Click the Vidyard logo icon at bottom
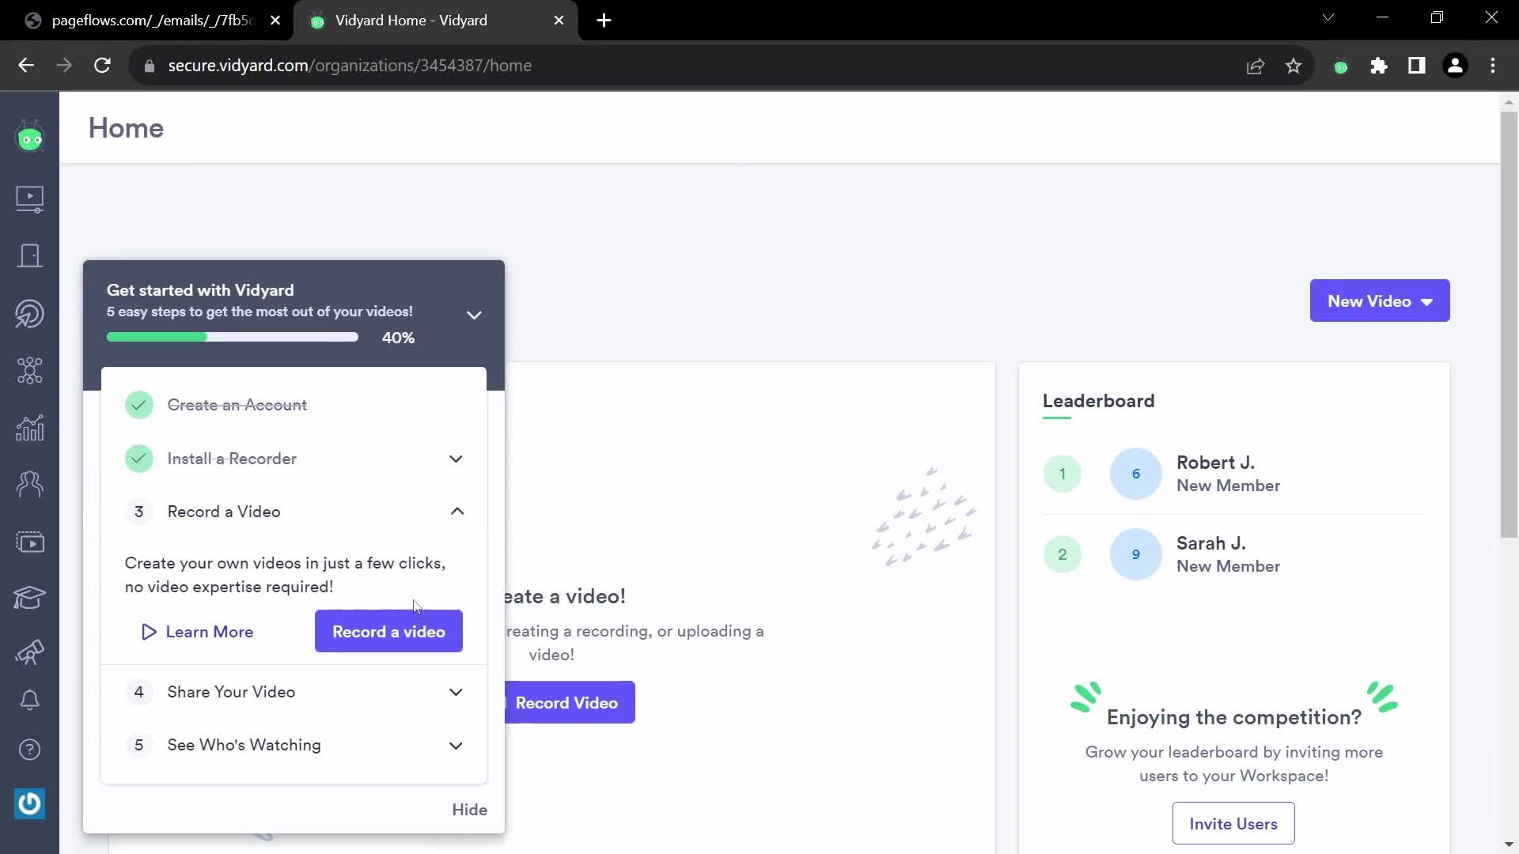The height and width of the screenshot is (854, 1519). click(28, 803)
